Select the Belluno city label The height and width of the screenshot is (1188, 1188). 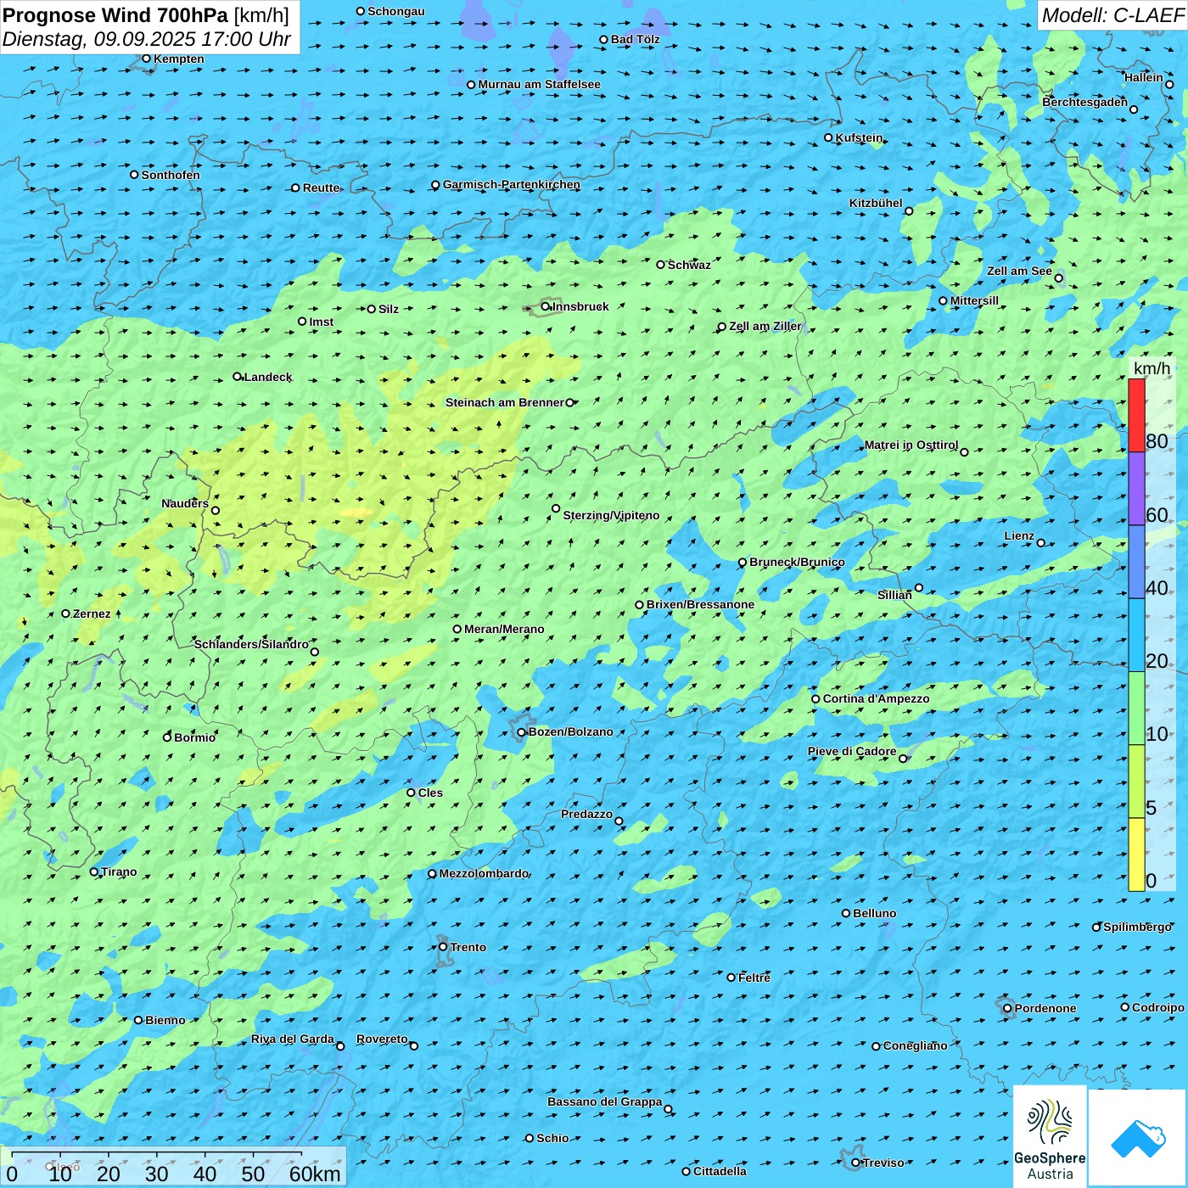[874, 913]
